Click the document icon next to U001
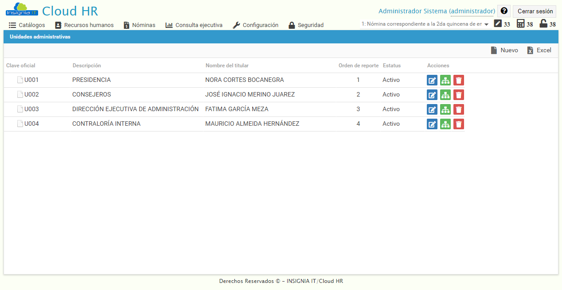The width and height of the screenshot is (562, 290). click(x=20, y=80)
